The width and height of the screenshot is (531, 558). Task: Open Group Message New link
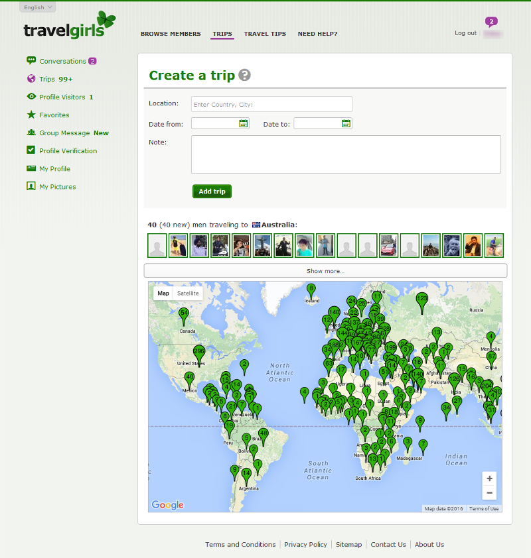tap(74, 133)
